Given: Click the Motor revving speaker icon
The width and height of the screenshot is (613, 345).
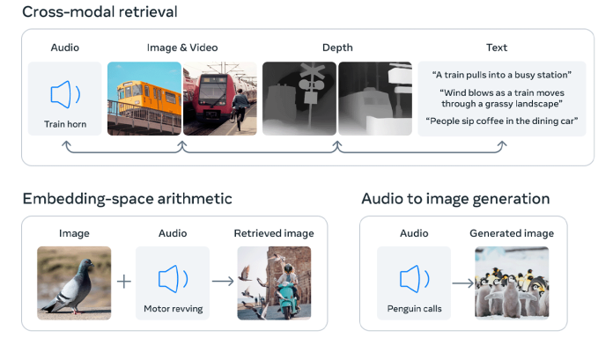Looking at the screenshot, I should click(173, 279).
